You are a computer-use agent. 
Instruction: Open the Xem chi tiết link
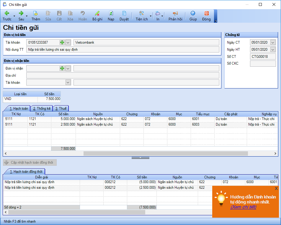tap(243, 207)
